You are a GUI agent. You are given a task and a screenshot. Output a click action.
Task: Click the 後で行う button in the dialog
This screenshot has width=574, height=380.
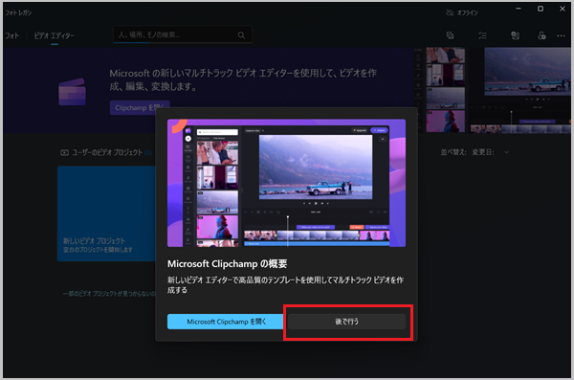[x=346, y=322]
